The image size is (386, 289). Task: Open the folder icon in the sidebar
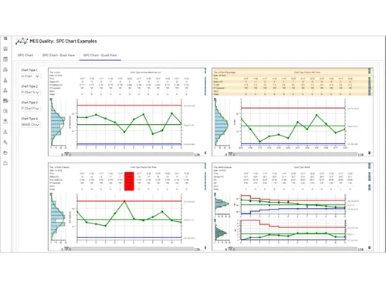[5, 153]
